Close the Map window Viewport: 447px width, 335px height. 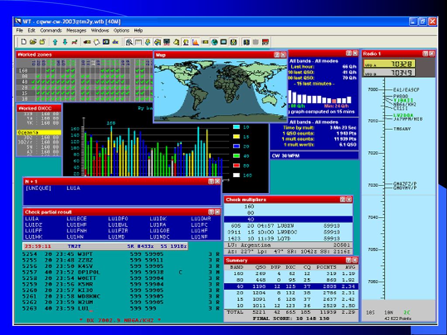coord(283,55)
